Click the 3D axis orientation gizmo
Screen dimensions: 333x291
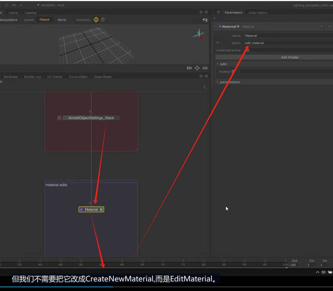pos(199,34)
